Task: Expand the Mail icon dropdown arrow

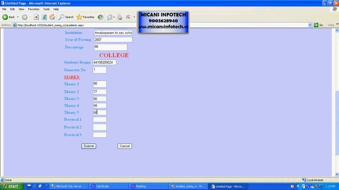Action: click(114, 17)
